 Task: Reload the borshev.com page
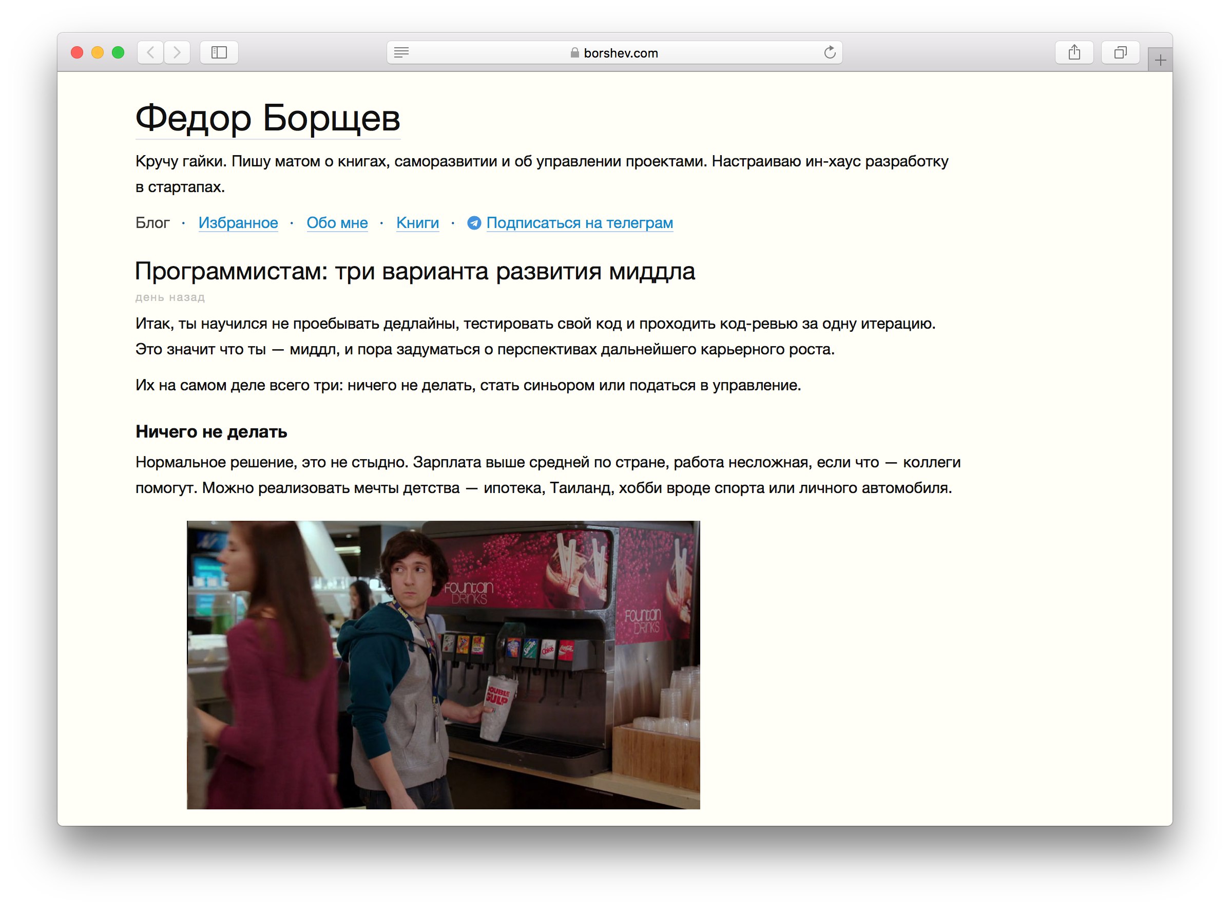pyautogui.click(x=830, y=53)
